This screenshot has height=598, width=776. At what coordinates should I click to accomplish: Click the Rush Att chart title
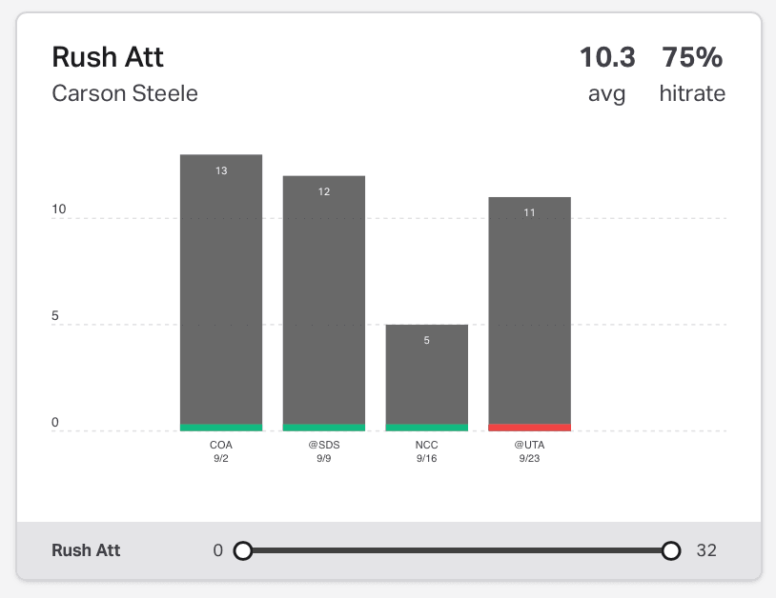[108, 57]
